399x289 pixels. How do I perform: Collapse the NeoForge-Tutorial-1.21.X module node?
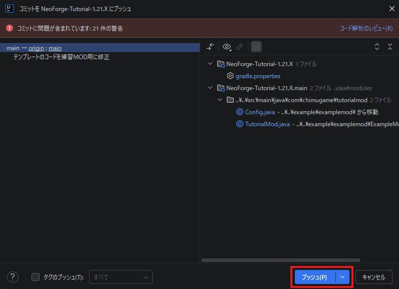click(x=210, y=64)
